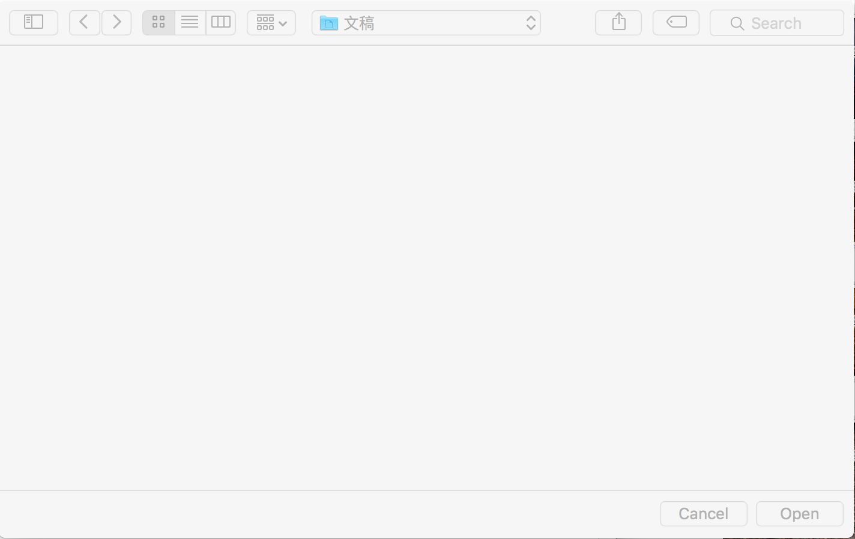The height and width of the screenshot is (539, 855).
Task: Click the Share icon button
Action: pyautogui.click(x=618, y=23)
